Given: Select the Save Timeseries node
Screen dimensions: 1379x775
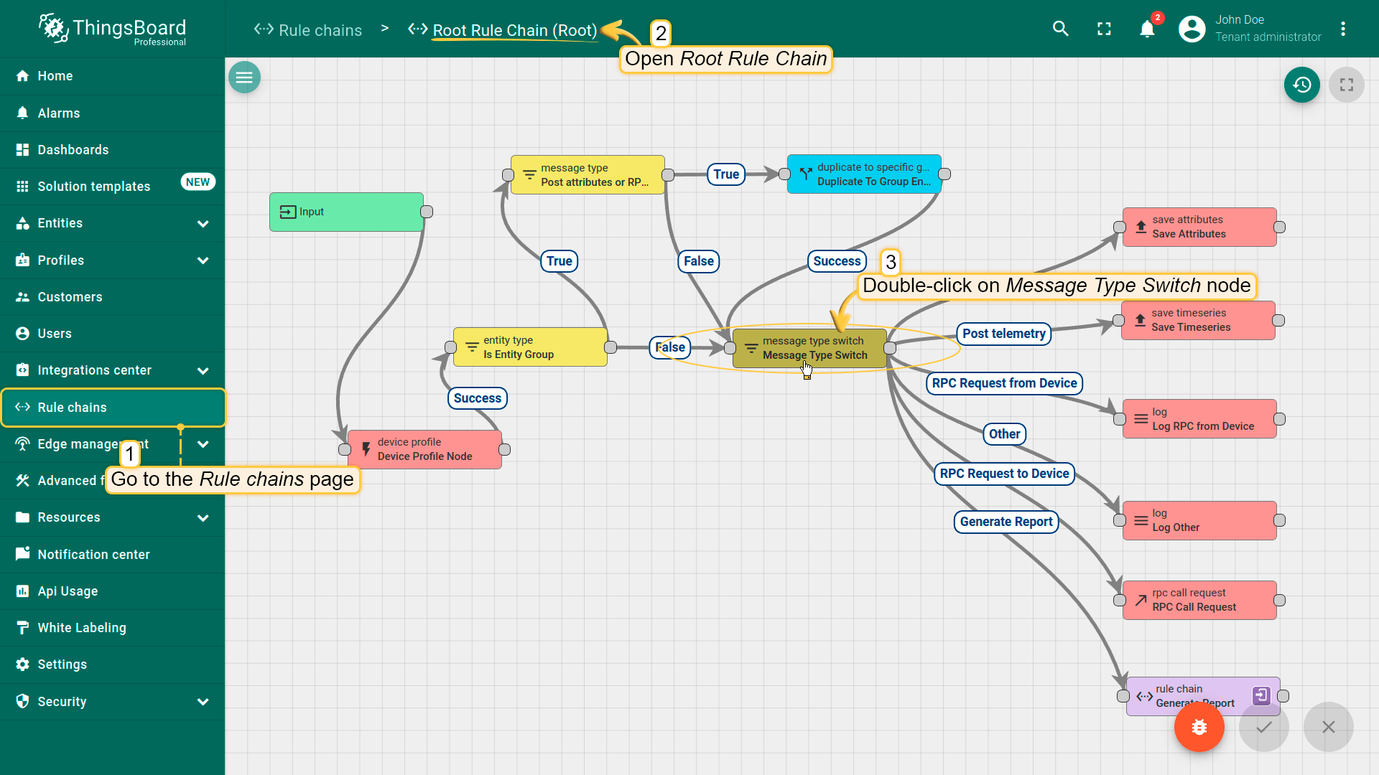Looking at the screenshot, I should [x=1197, y=320].
